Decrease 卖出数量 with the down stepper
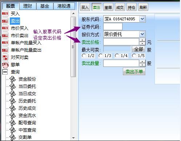 point(142,65)
